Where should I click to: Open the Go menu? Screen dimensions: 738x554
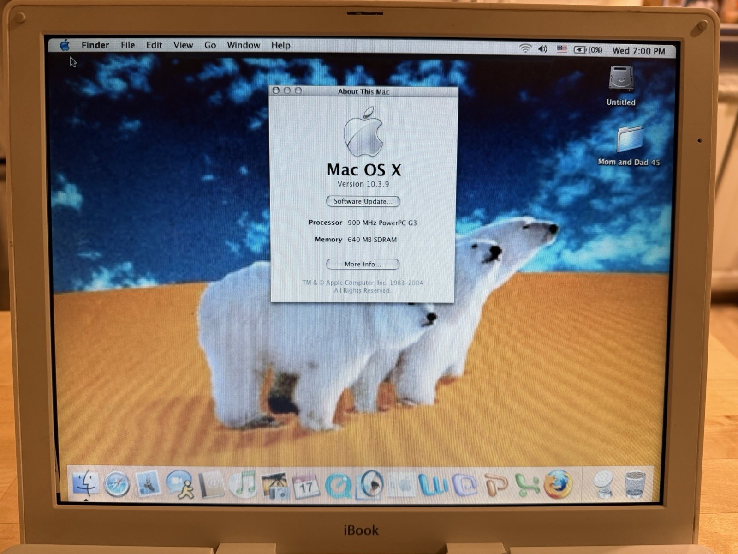(210, 45)
